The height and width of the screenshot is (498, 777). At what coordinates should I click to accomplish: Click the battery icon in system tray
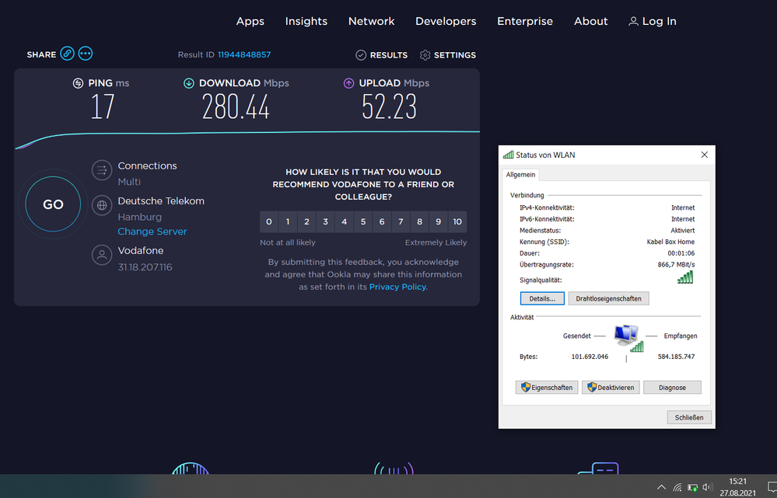692,487
